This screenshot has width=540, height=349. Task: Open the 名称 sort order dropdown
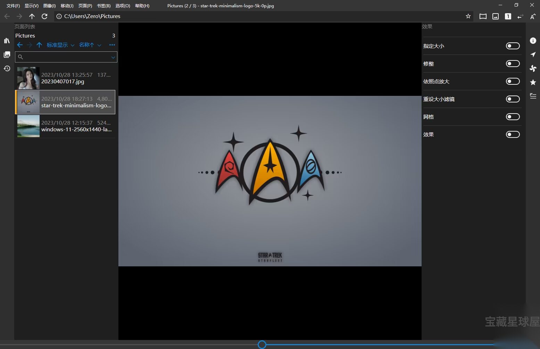tap(90, 45)
